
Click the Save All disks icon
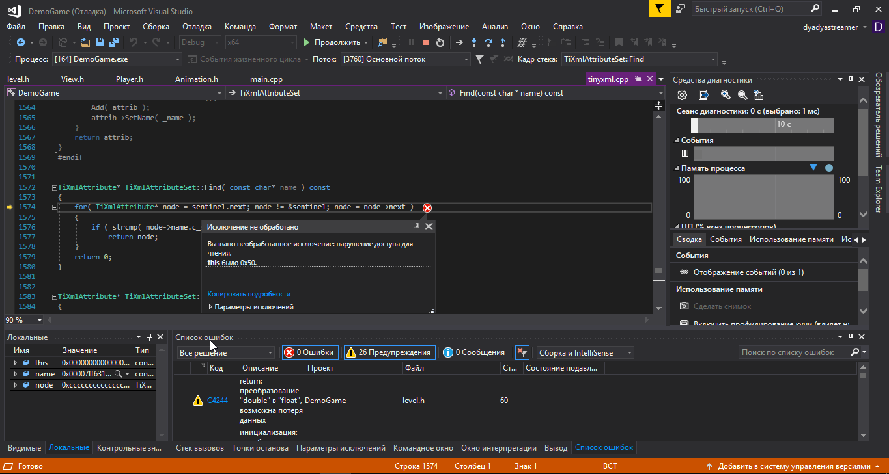113,42
